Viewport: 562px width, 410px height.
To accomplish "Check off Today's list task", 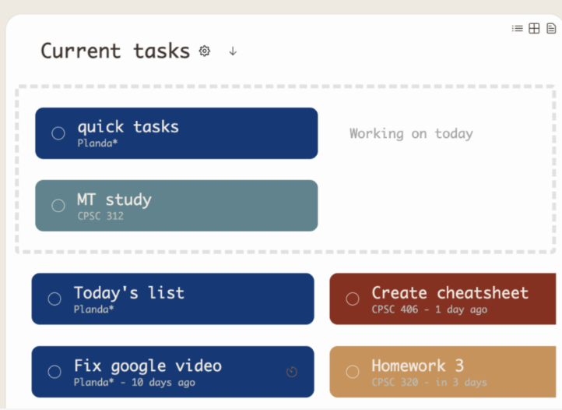I will (x=54, y=299).
